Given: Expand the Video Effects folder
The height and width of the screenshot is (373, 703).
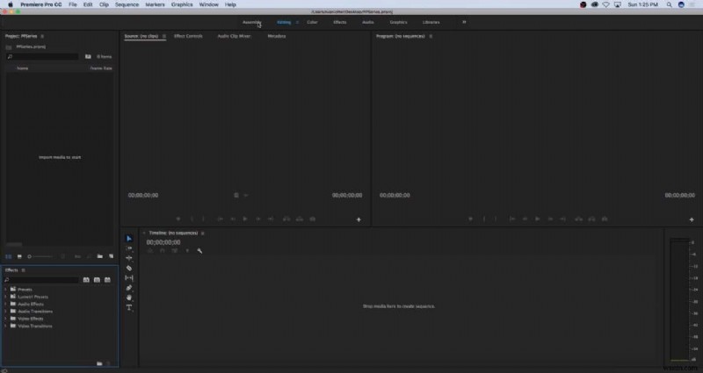Looking at the screenshot, I should click(x=5, y=319).
